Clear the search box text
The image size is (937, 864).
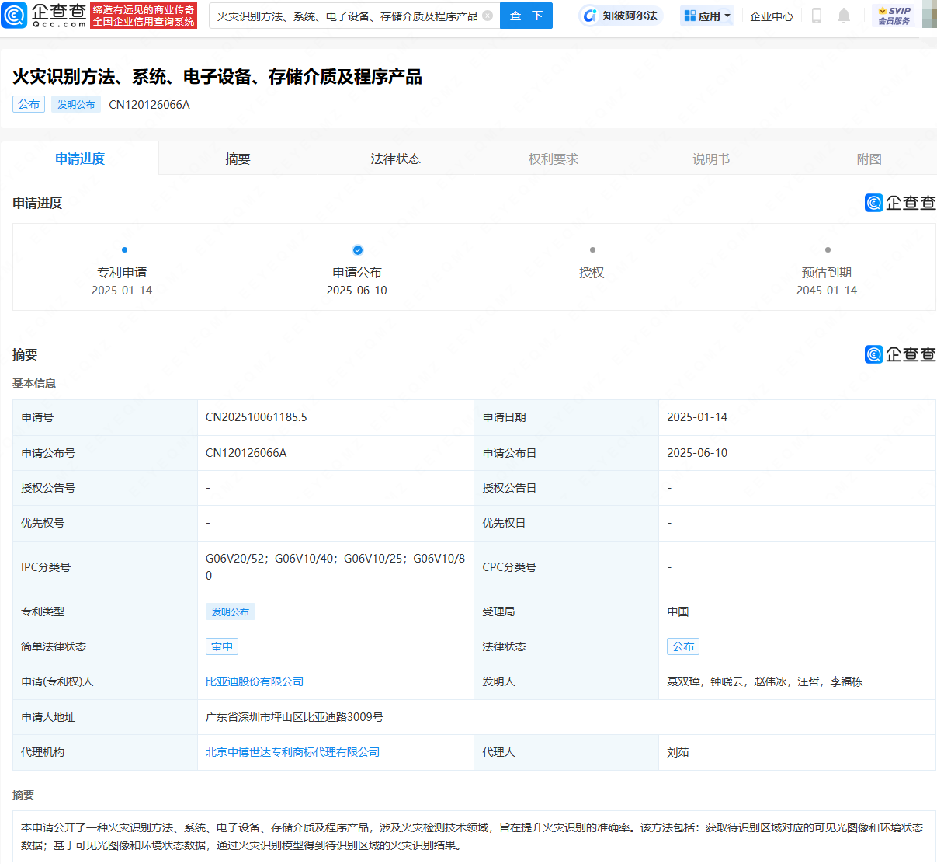pyautogui.click(x=488, y=16)
